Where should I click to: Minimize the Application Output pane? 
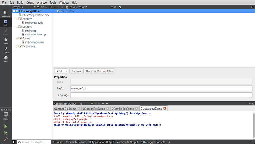249,104
